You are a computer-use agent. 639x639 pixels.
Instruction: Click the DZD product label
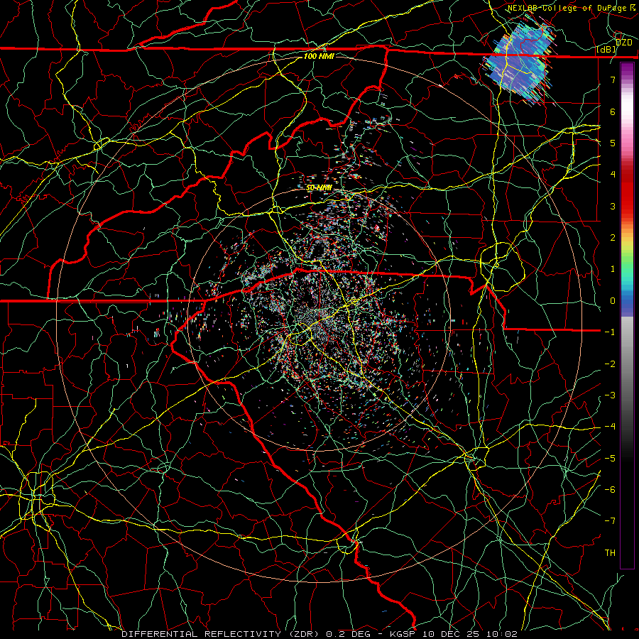point(623,42)
